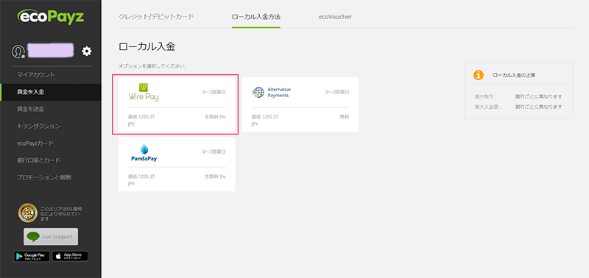
Task: Click the ローカル入金 heading
Action: pos(147,46)
